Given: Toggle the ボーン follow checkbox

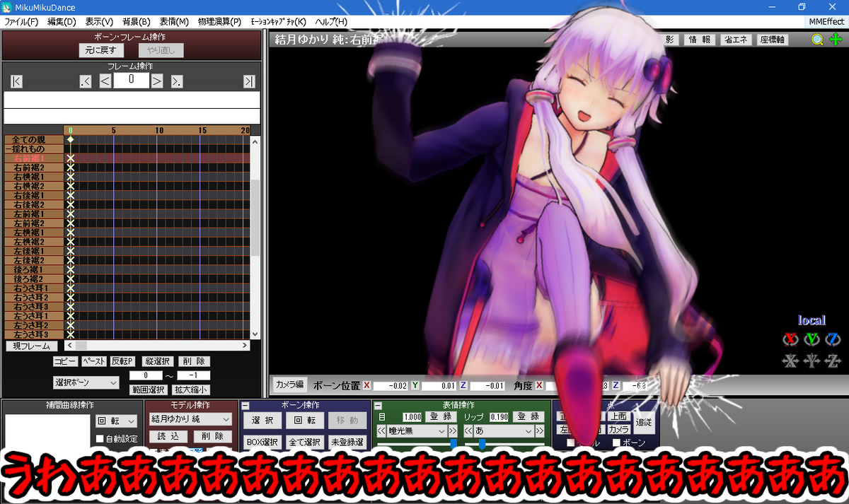Looking at the screenshot, I should pyautogui.click(x=616, y=443).
